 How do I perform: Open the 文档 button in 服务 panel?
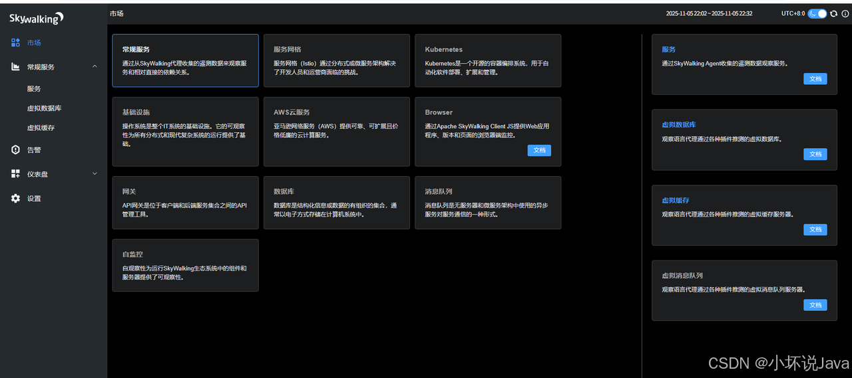point(815,79)
